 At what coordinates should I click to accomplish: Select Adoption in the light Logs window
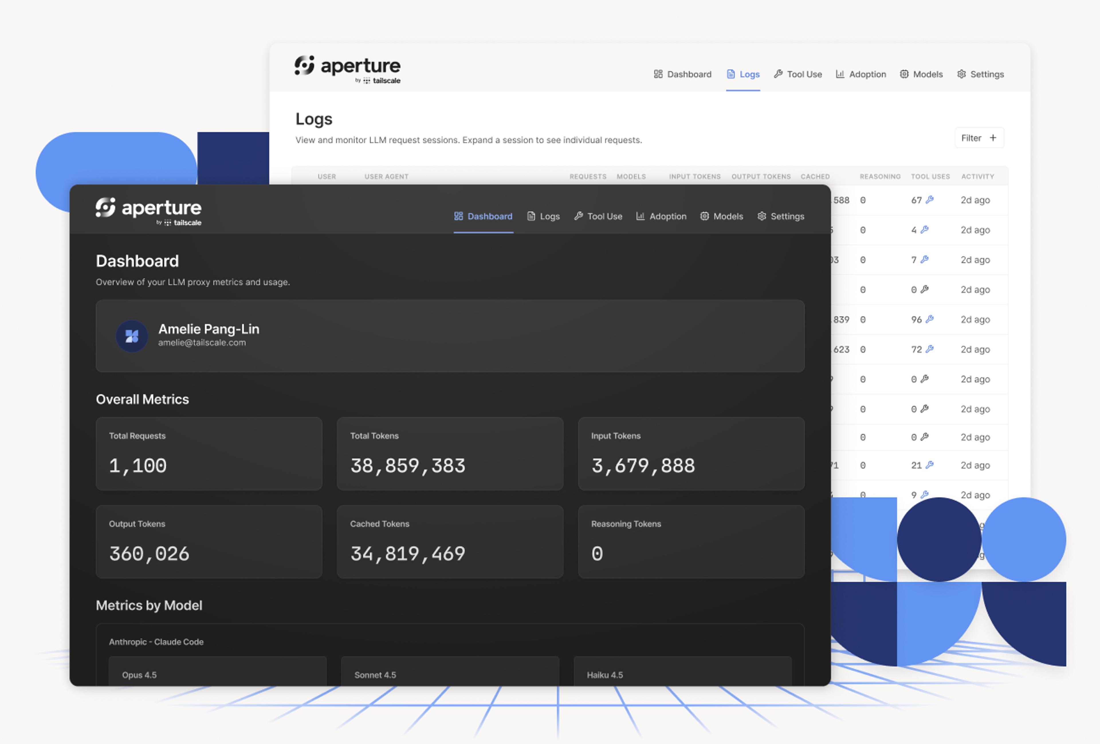coord(861,74)
